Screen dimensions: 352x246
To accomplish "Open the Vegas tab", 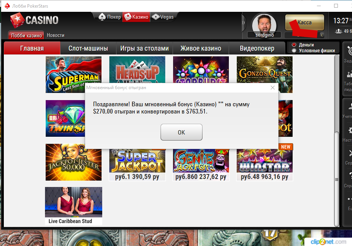I will (x=163, y=17).
